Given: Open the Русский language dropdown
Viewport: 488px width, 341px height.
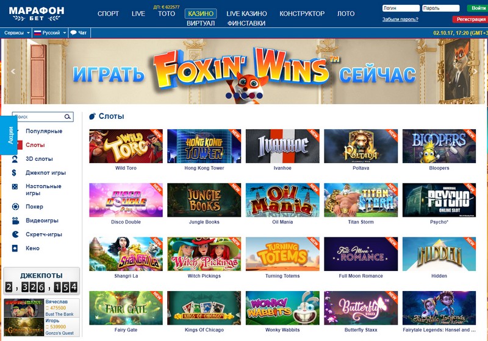Looking at the screenshot, I should point(50,33).
